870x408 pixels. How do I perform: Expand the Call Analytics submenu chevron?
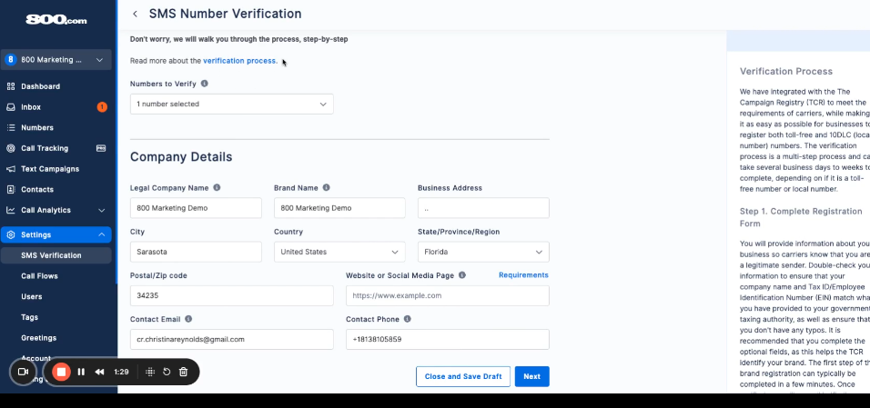click(102, 210)
